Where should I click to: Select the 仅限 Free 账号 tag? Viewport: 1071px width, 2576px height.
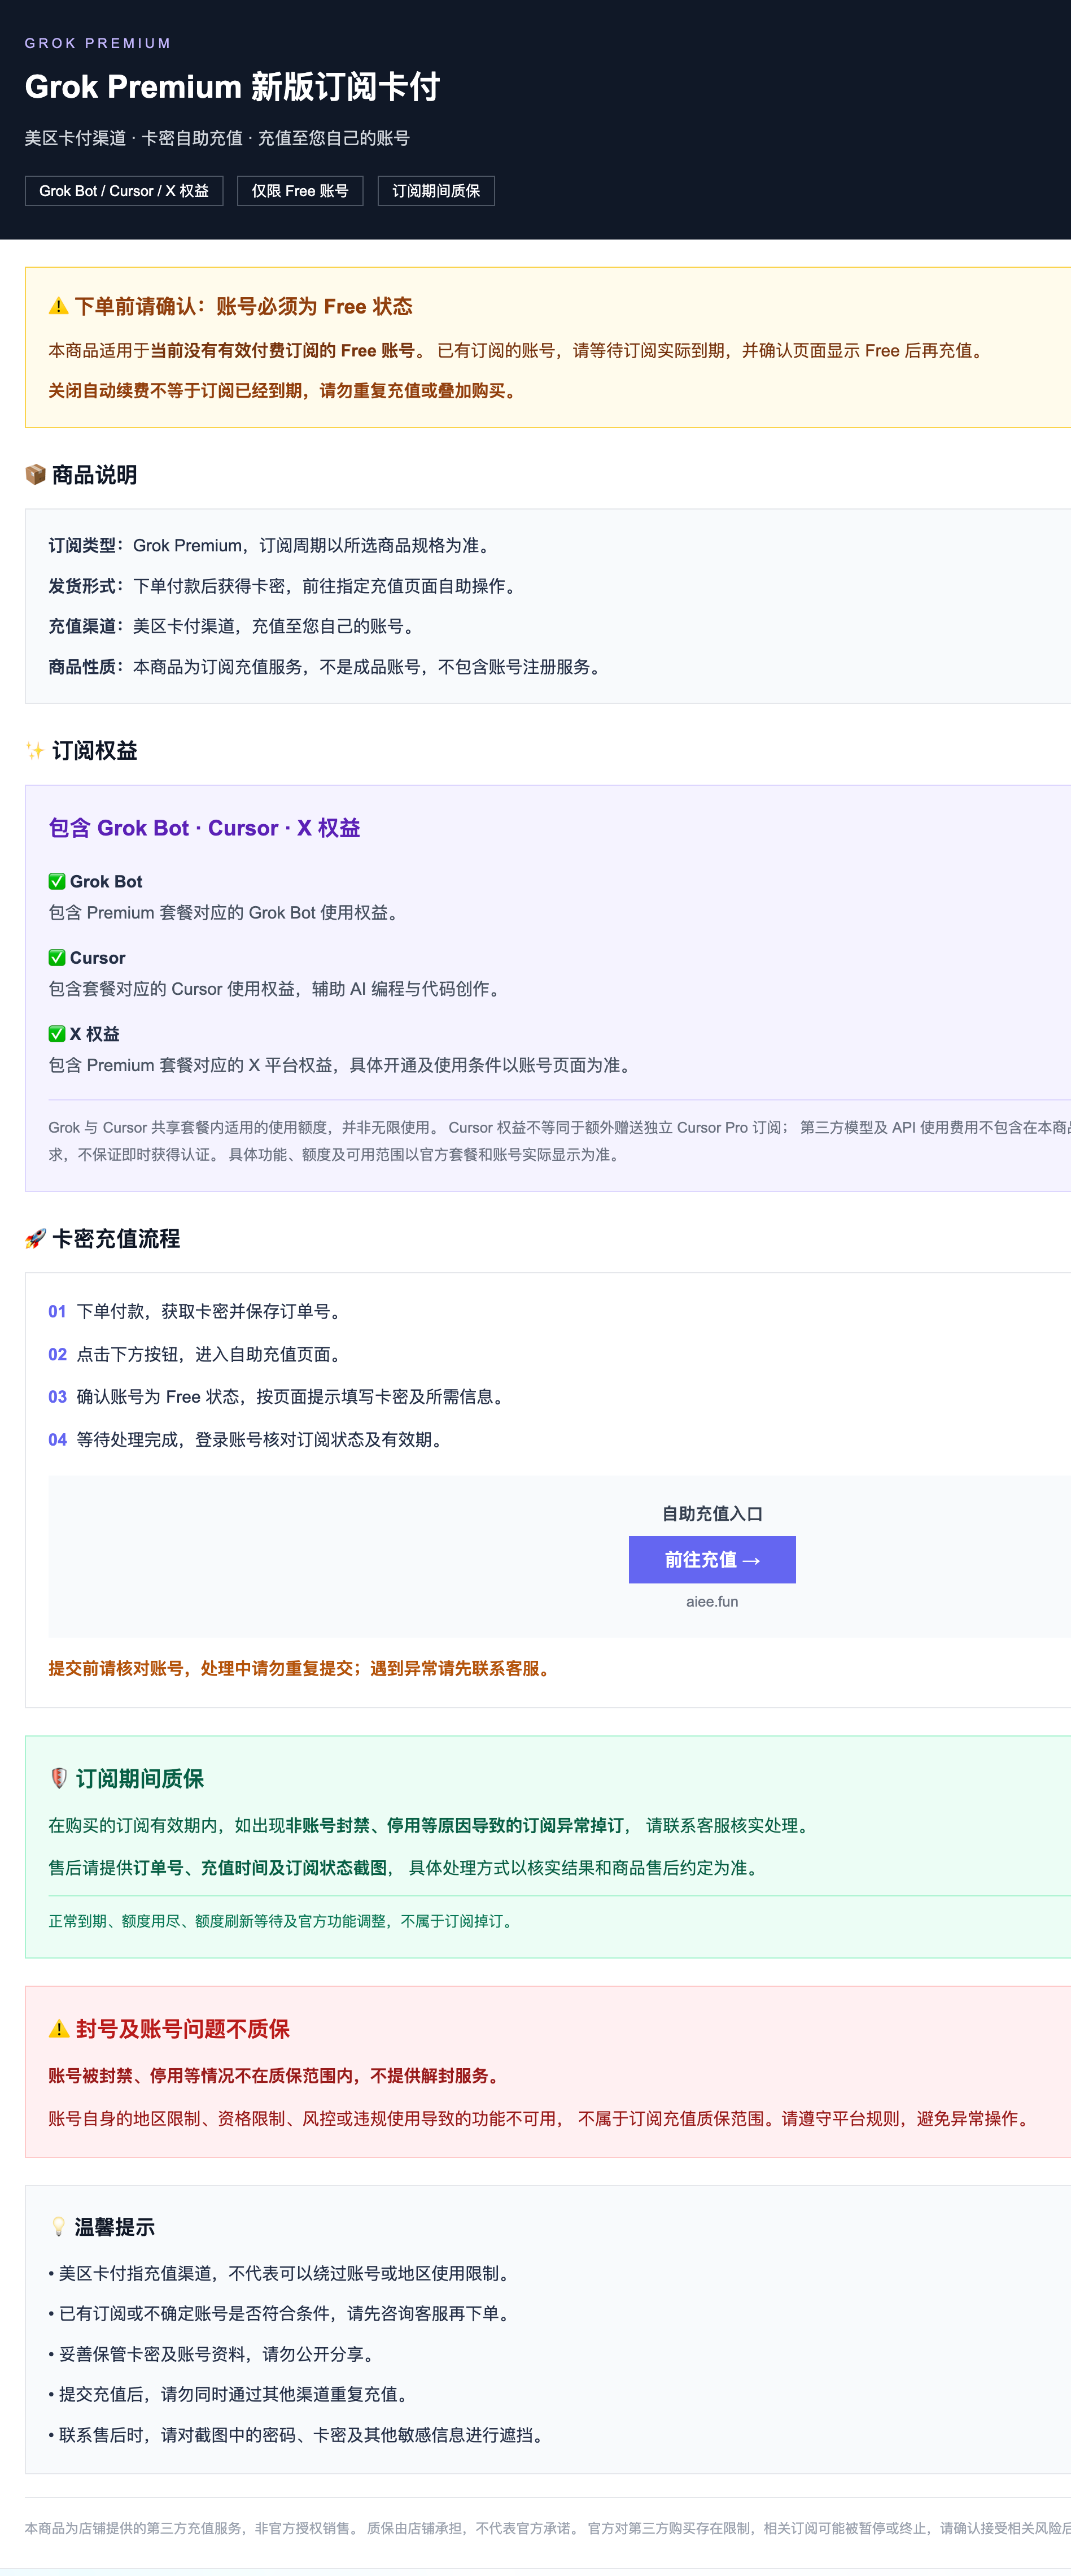point(300,191)
